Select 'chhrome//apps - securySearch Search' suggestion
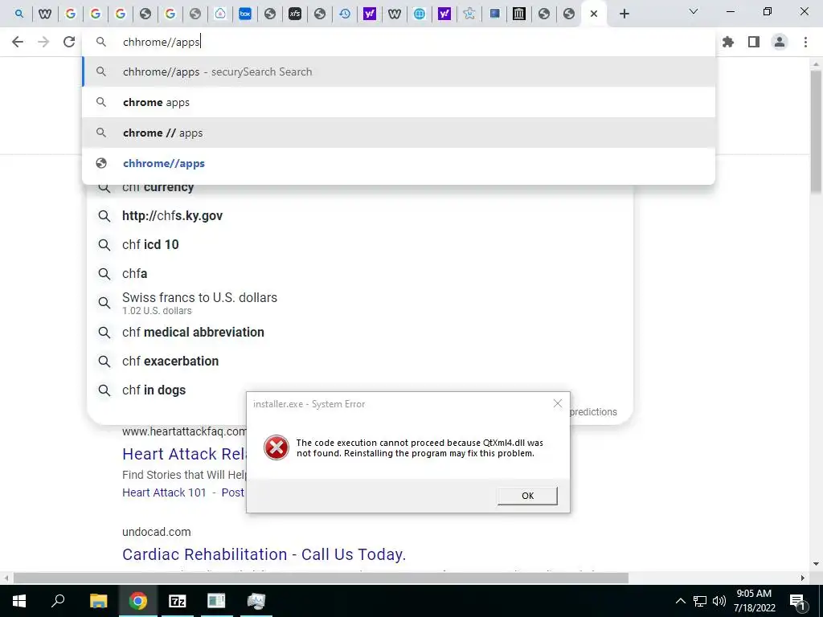The image size is (823, 617). coord(399,72)
